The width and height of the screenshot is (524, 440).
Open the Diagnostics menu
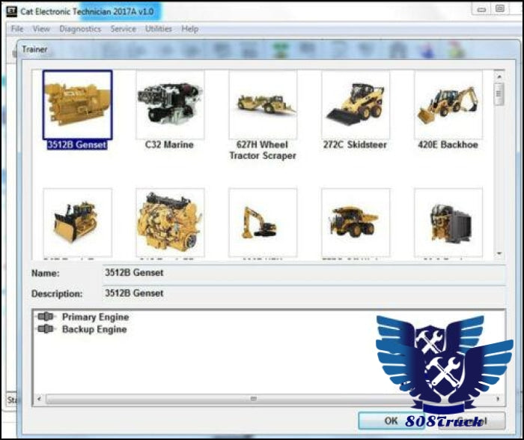click(x=80, y=29)
